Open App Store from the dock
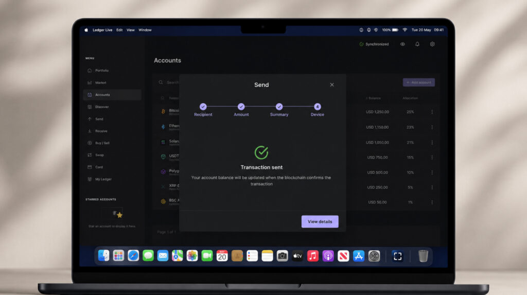 point(359,256)
